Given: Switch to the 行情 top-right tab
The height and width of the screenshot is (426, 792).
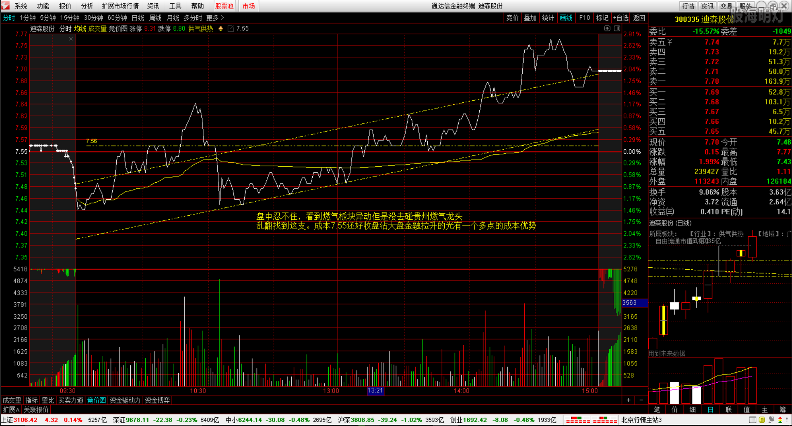Looking at the screenshot, I should pyautogui.click(x=688, y=6).
